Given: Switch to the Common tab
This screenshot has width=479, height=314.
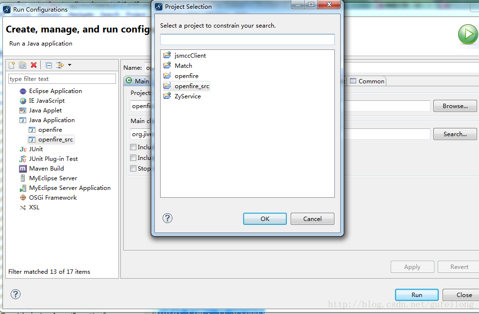Looking at the screenshot, I should tap(367, 81).
